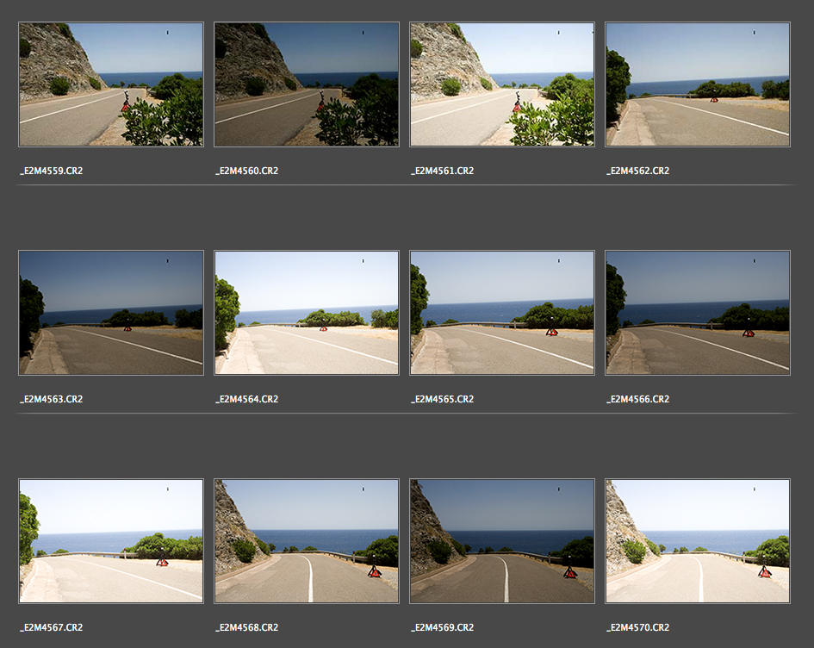Choose the dark _E2M4563.CR2 thumbnail

click(x=110, y=313)
